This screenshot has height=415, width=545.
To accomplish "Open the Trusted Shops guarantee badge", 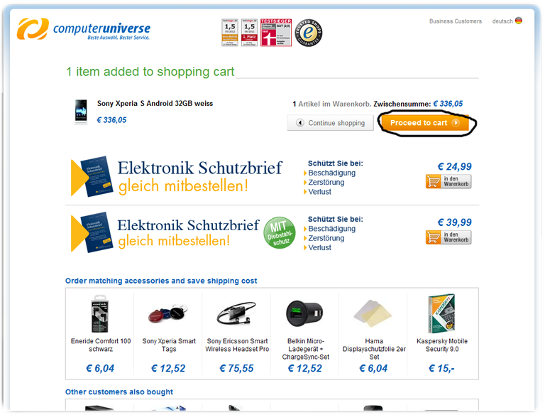I will pos(308,33).
